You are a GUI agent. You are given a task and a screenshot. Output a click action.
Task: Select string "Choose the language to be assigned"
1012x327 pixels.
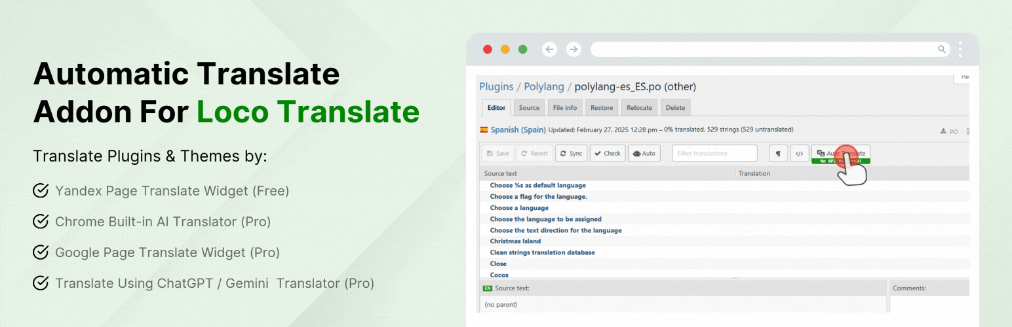click(546, 219)
